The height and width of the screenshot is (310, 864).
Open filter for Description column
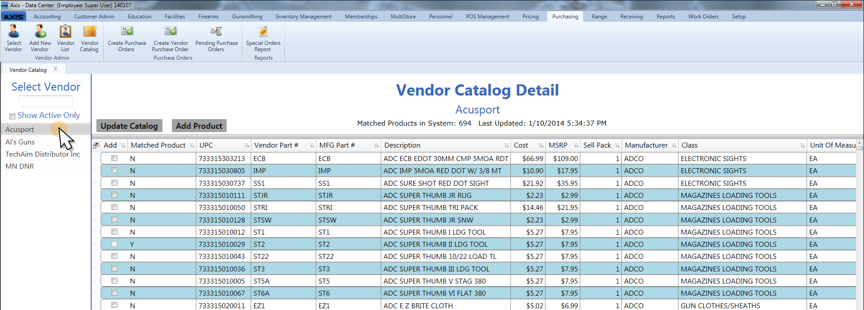tap(506, 146)
